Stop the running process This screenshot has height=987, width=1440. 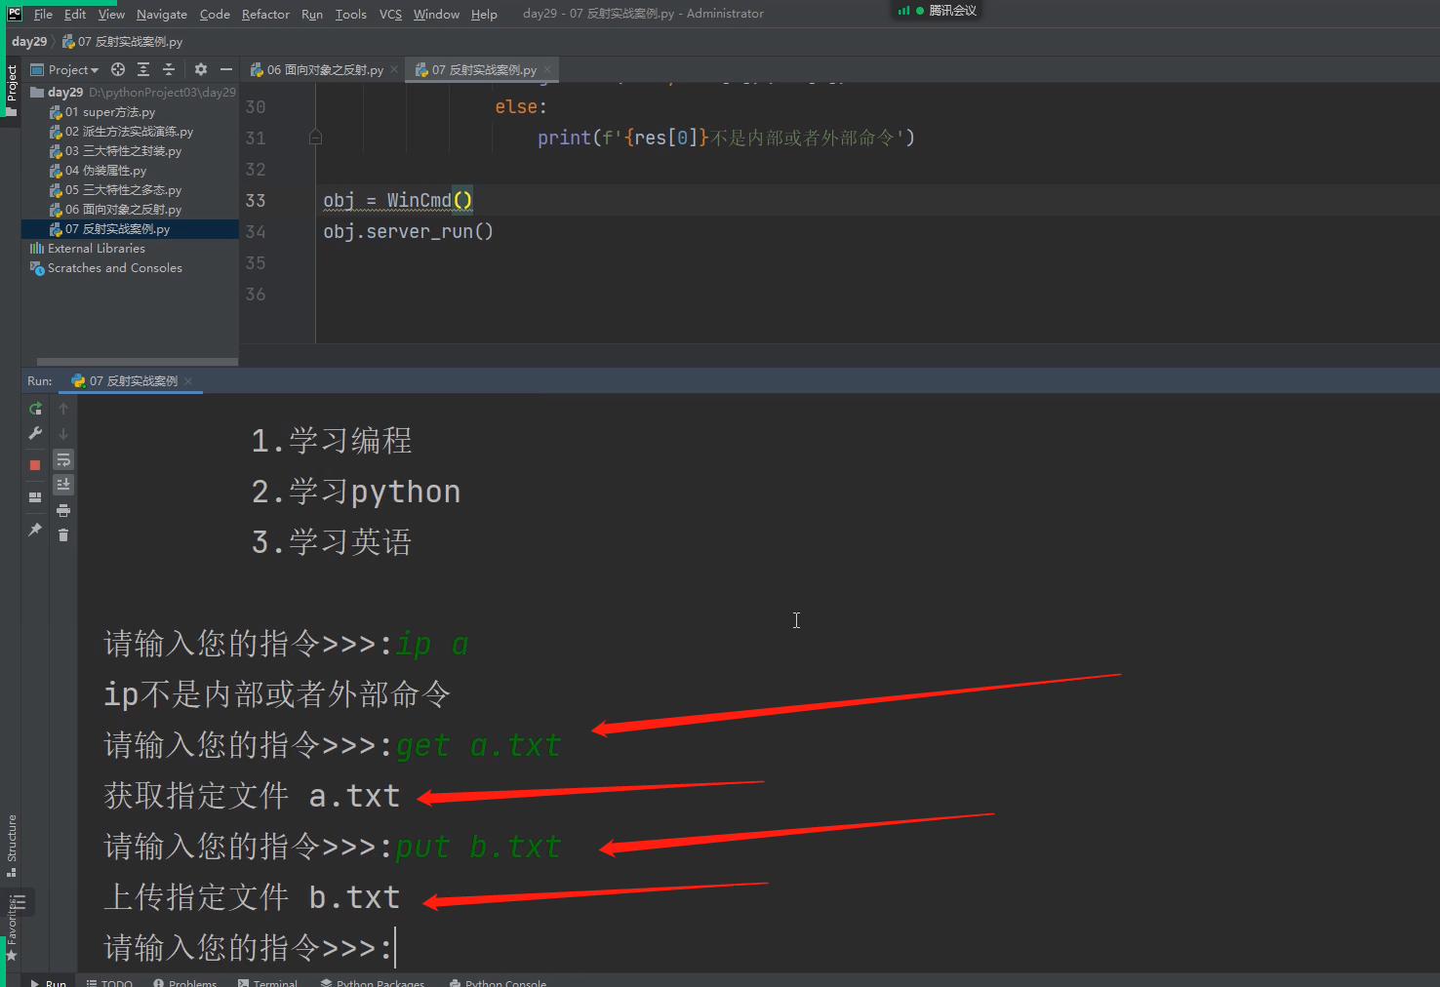pos(35,465)
